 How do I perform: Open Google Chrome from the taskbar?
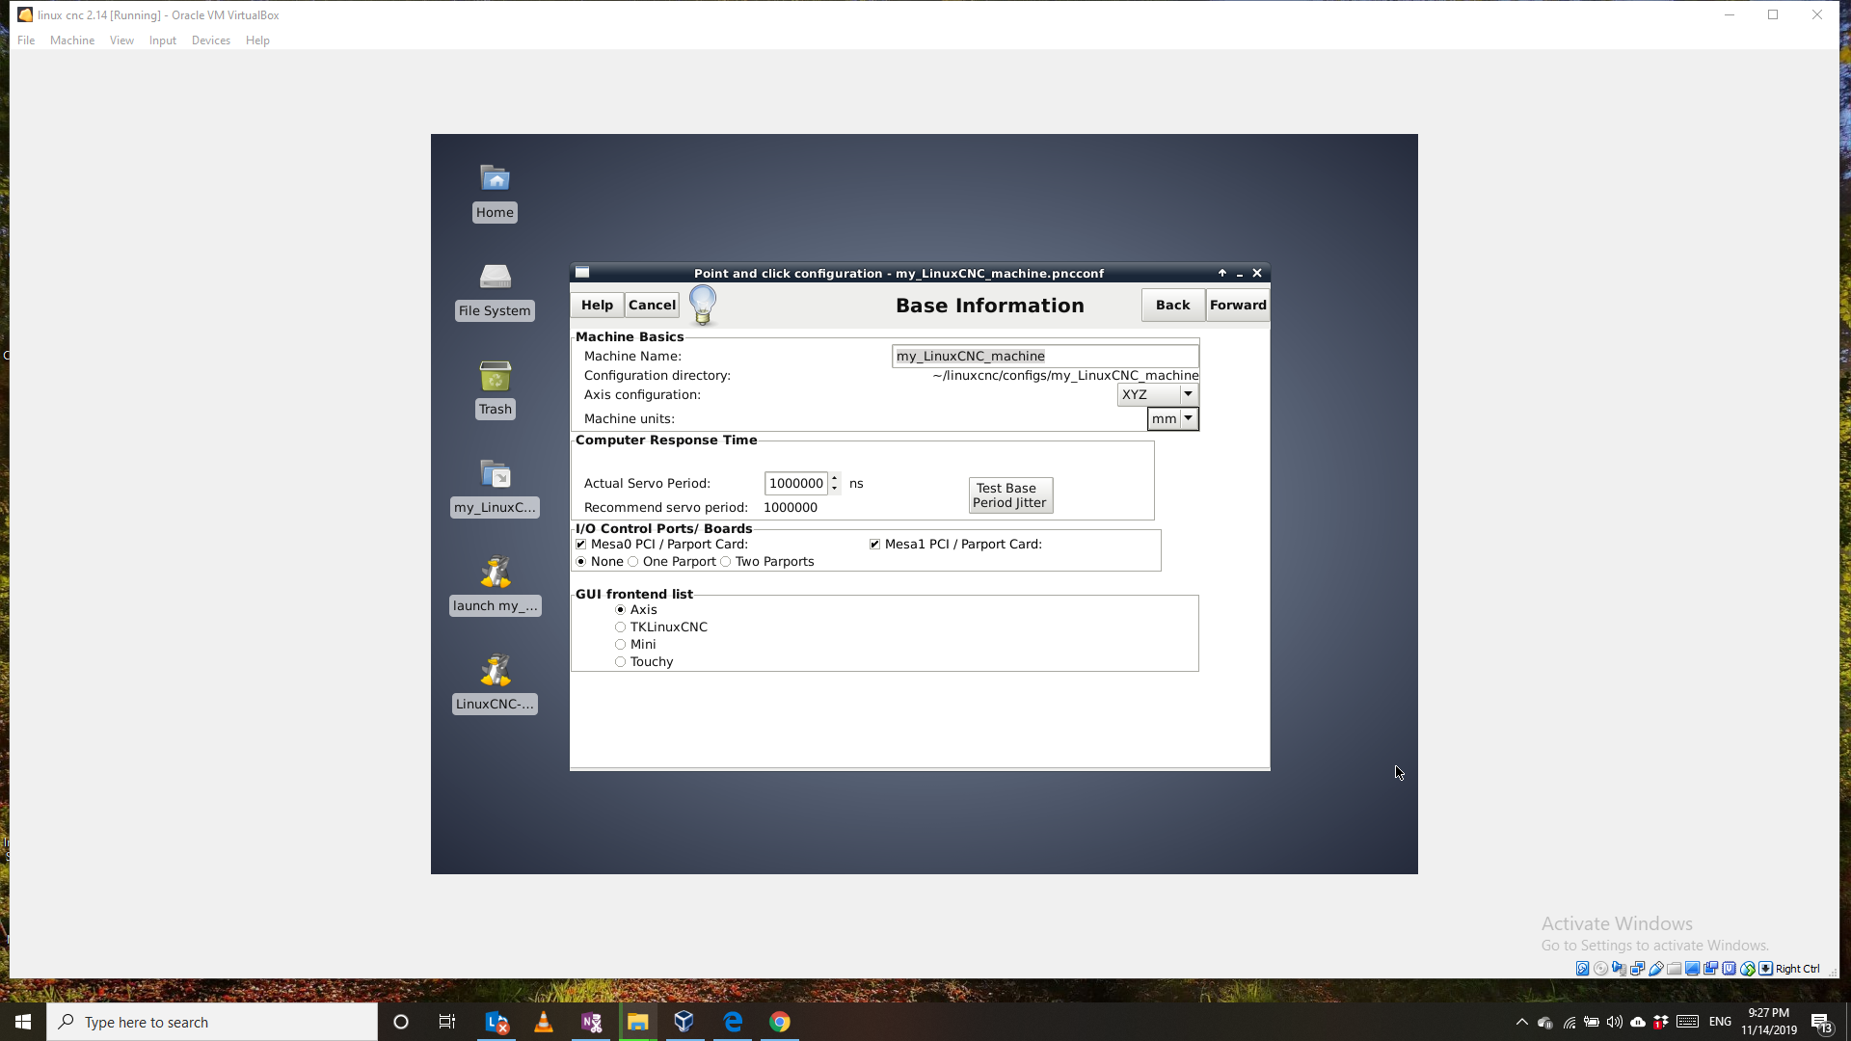coord(780,1022)
